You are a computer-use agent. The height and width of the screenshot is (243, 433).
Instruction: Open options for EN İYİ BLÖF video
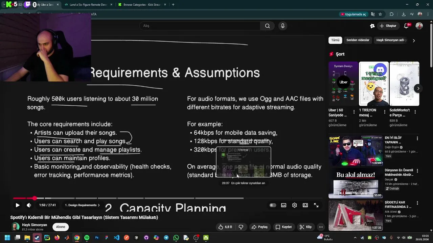coord(417,138)
